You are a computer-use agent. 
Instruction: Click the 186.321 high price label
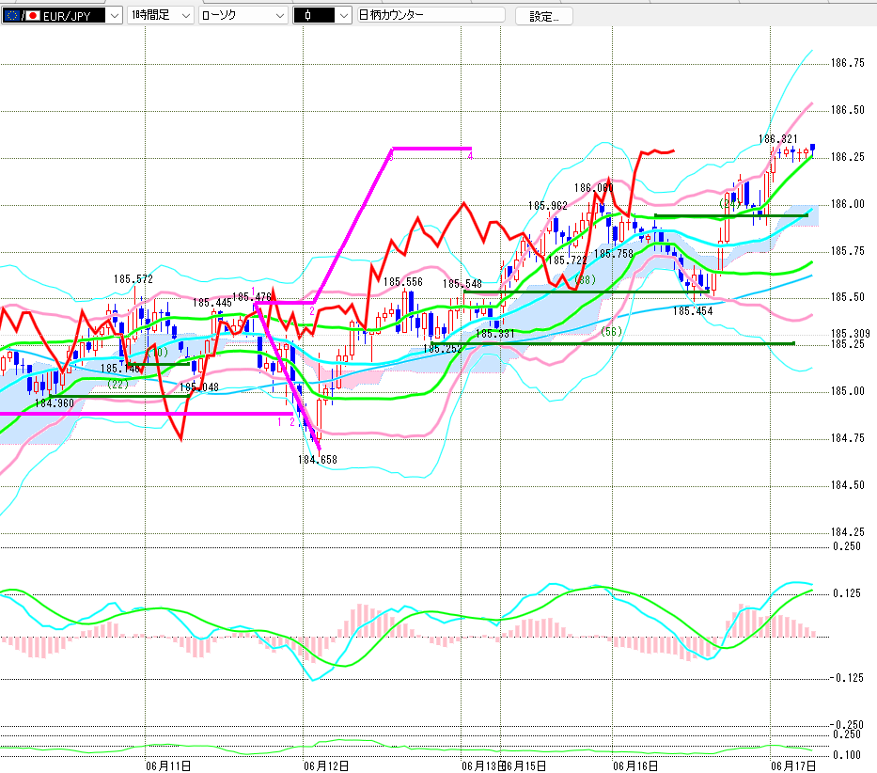(778, 139)
